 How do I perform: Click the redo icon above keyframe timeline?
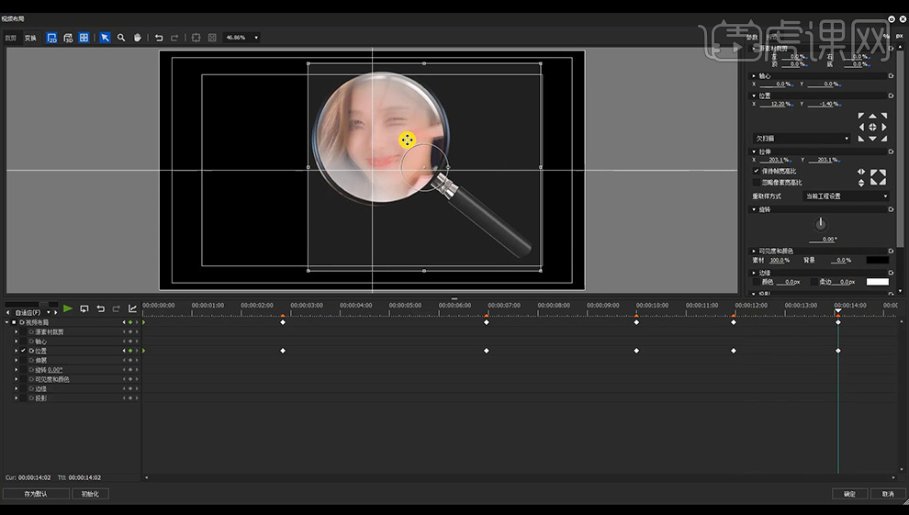point(117,308)
